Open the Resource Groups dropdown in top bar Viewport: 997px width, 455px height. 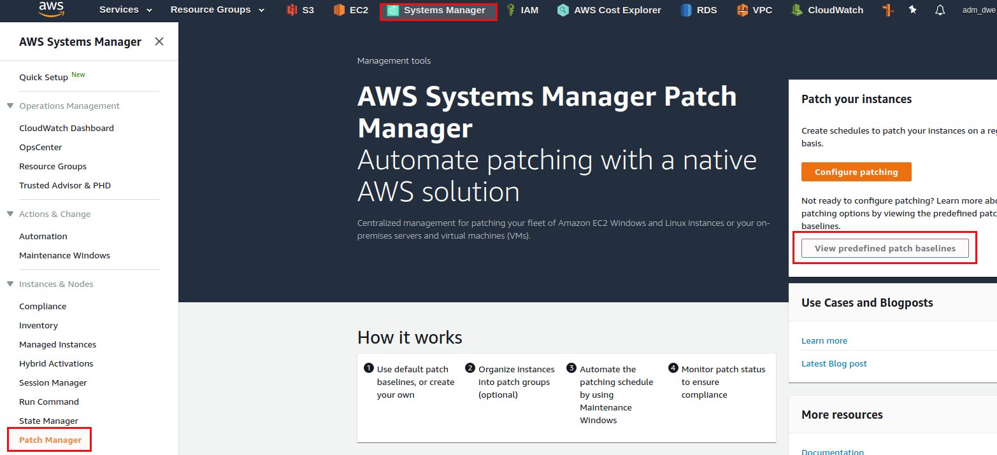point(217,10)
